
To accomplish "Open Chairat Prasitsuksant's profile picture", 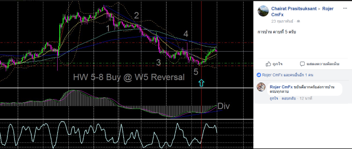I will [263, 11].
